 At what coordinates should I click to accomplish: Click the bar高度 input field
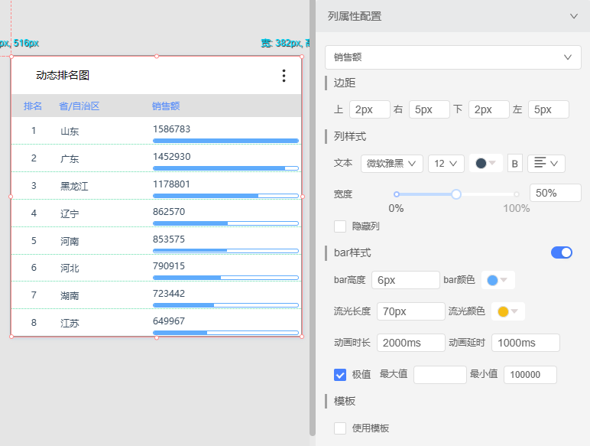[405, 280]
